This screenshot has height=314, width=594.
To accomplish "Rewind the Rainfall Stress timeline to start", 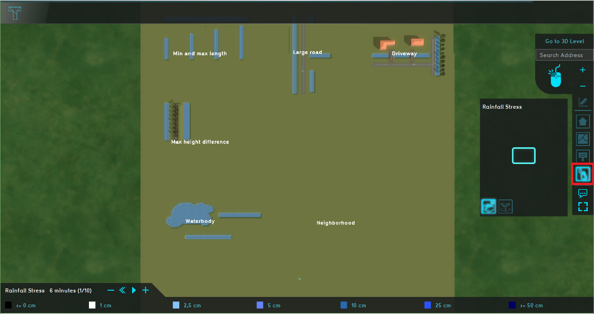I will coord(122,290).
